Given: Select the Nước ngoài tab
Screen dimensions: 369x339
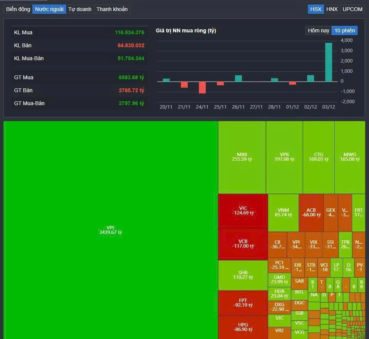Looking at the screenshot, I should coord(49,9).
